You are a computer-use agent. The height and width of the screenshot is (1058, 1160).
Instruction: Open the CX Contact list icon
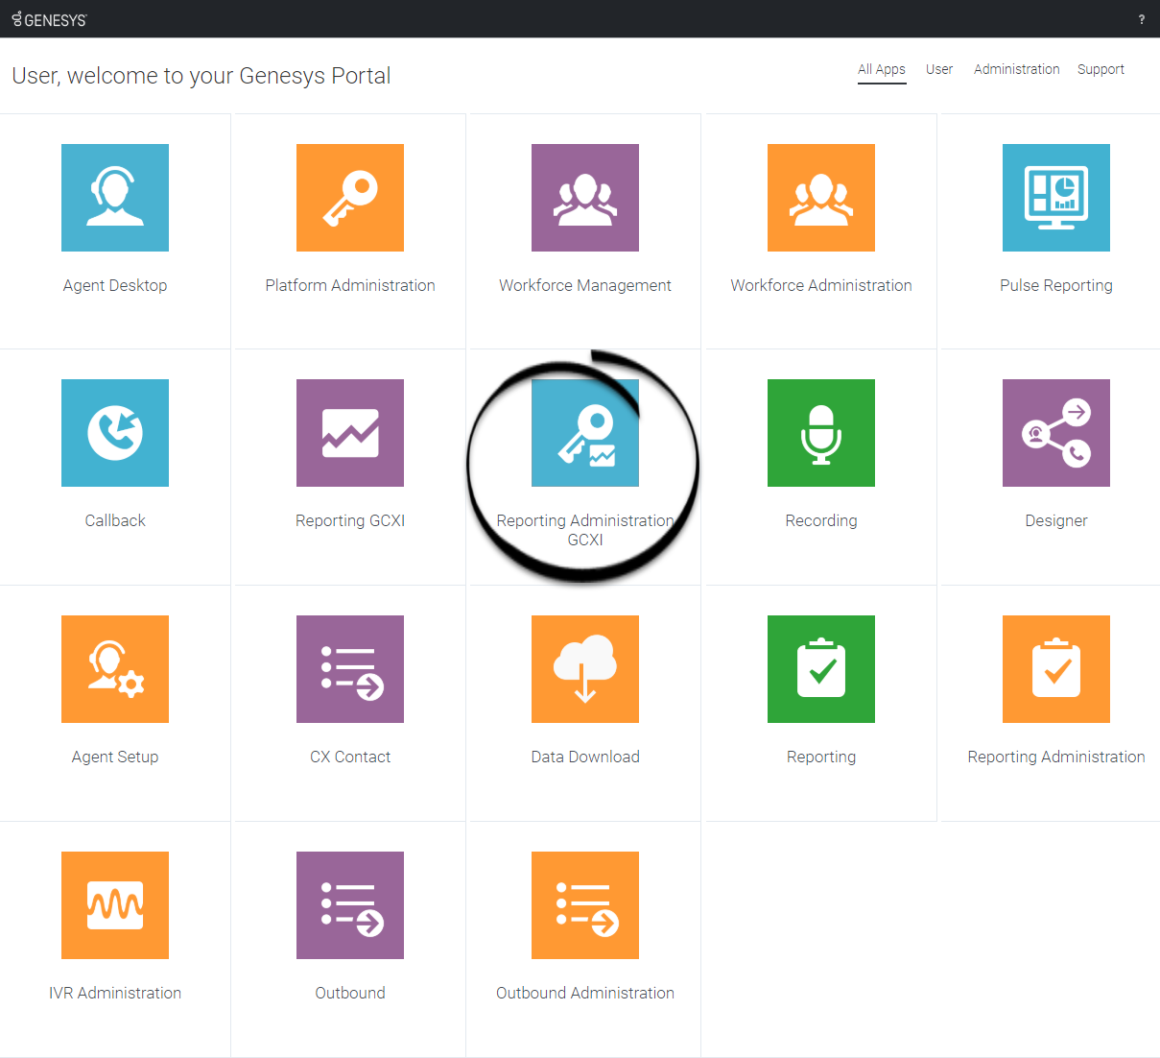tap(350, 669)
